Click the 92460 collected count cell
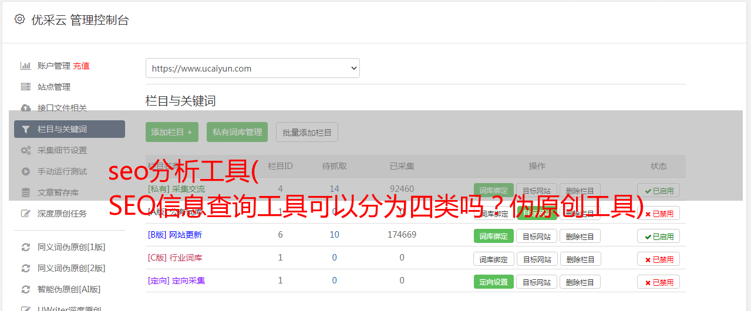751x311 pixels. point(402,189)
